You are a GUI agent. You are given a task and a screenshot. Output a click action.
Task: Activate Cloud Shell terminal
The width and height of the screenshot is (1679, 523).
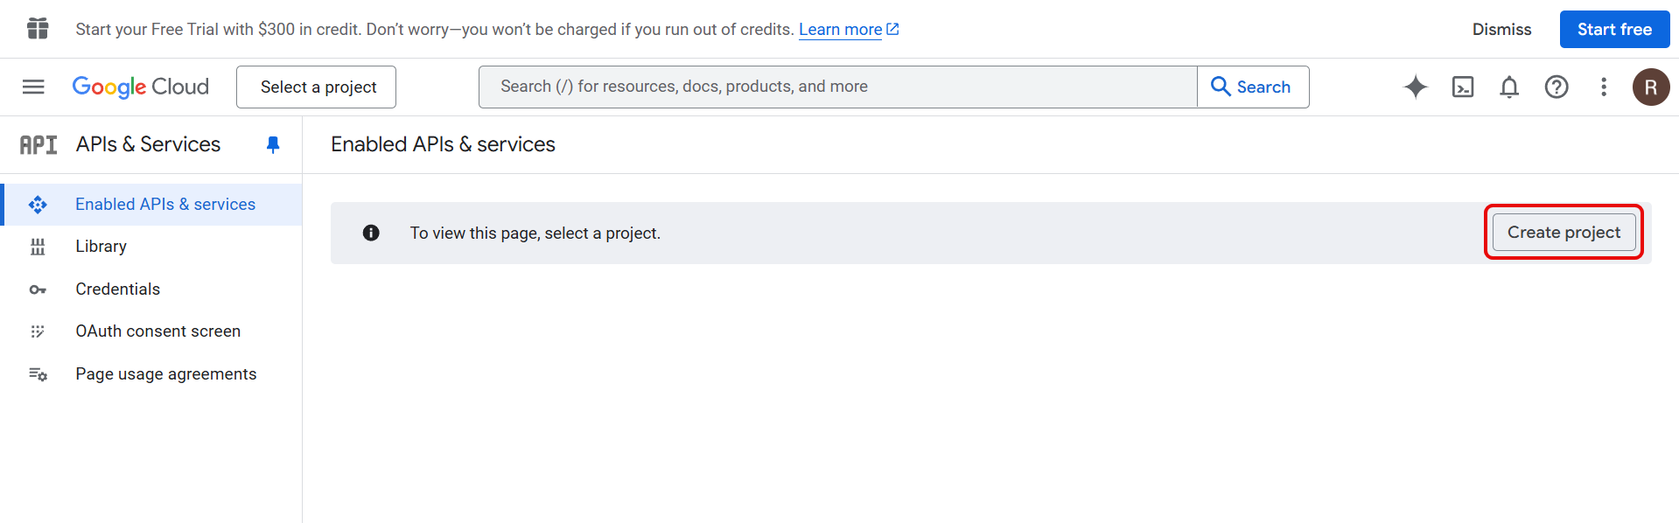coord(1462,87)
